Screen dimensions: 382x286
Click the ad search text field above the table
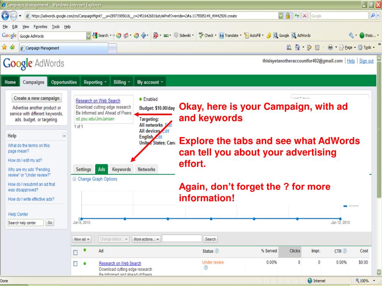(182, 238)
